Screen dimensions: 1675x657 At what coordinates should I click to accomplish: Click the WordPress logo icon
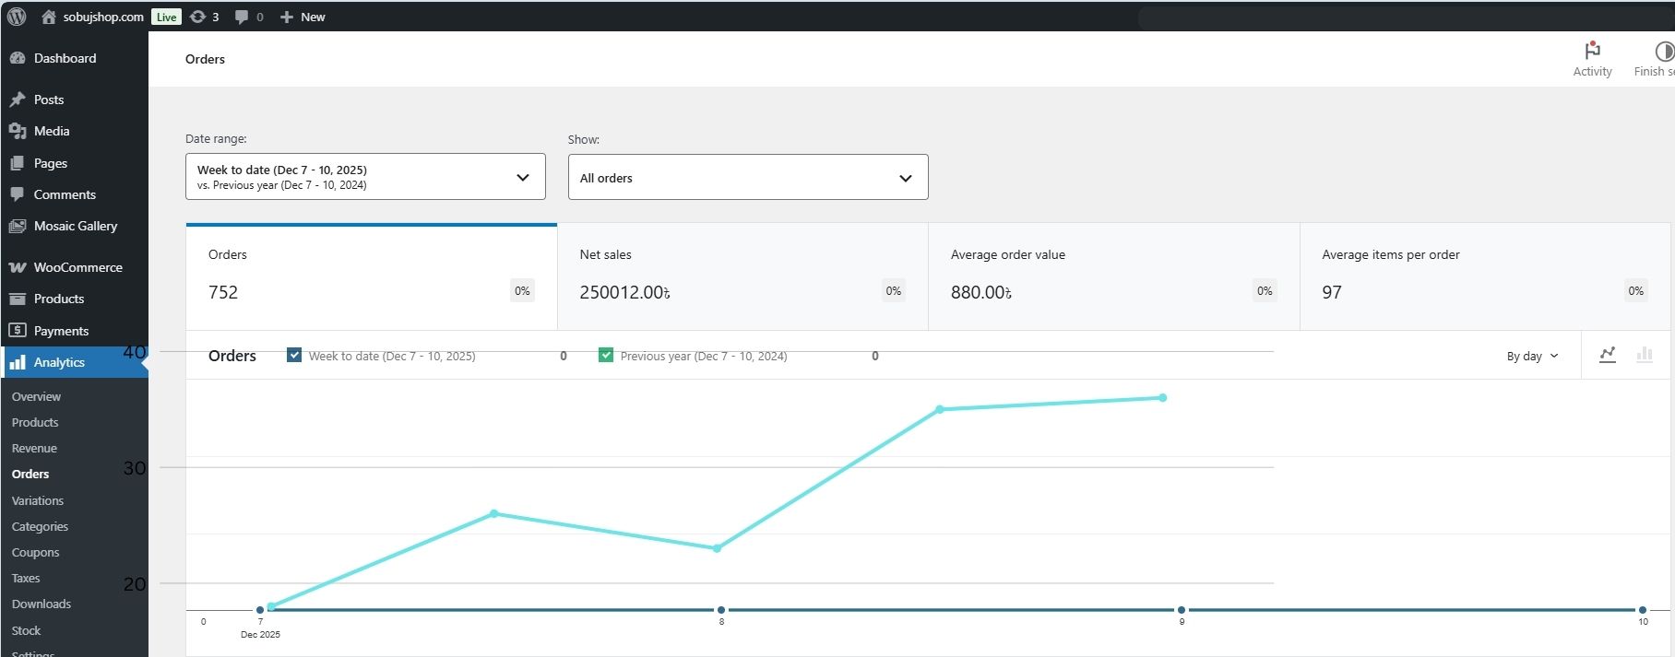[17, 17]
